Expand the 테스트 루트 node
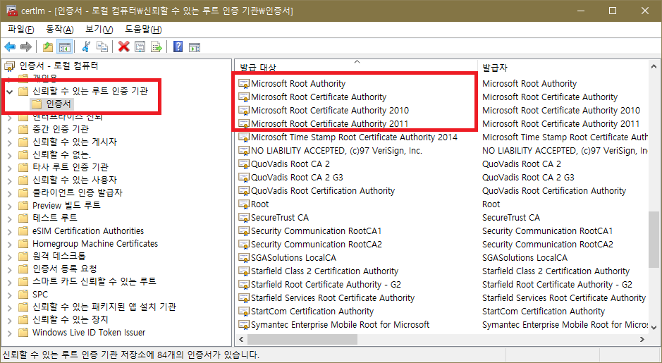The width and height of the screenshot is (662, 363). [x=9, y=219]
